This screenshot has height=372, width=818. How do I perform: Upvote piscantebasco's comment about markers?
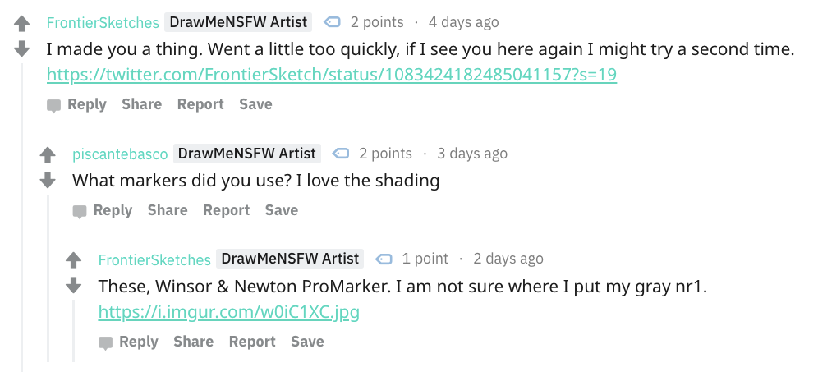tap(48, 154)
